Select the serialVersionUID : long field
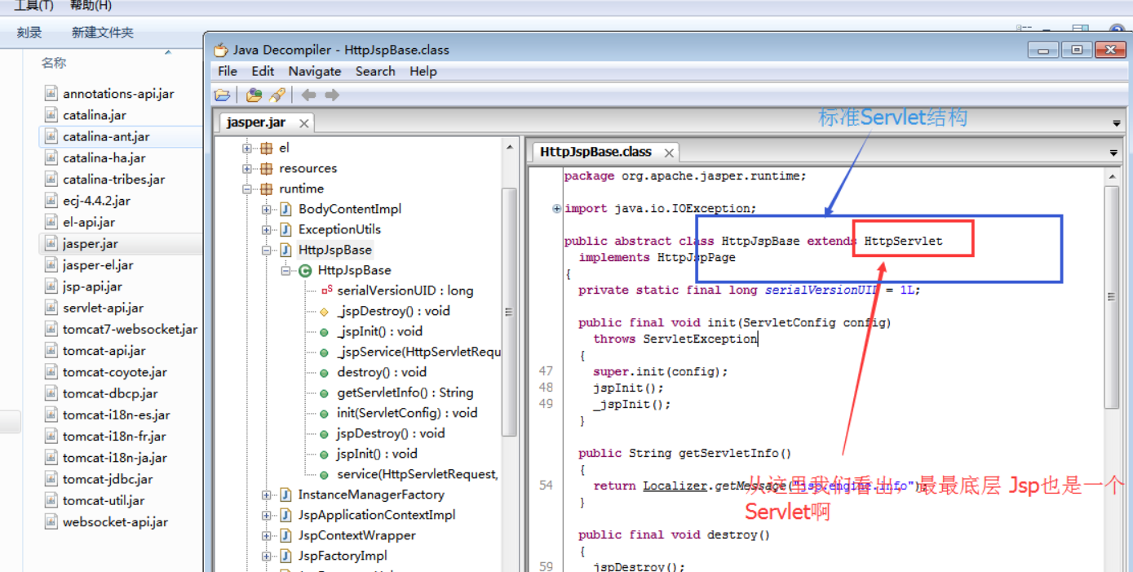 point(405,290)
